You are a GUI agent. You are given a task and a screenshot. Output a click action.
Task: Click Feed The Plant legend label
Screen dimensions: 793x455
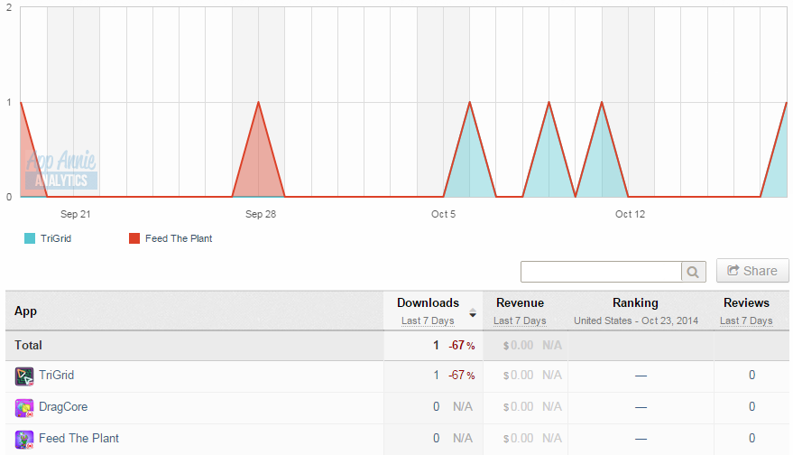pyautogui.click(x=179, y=238)
